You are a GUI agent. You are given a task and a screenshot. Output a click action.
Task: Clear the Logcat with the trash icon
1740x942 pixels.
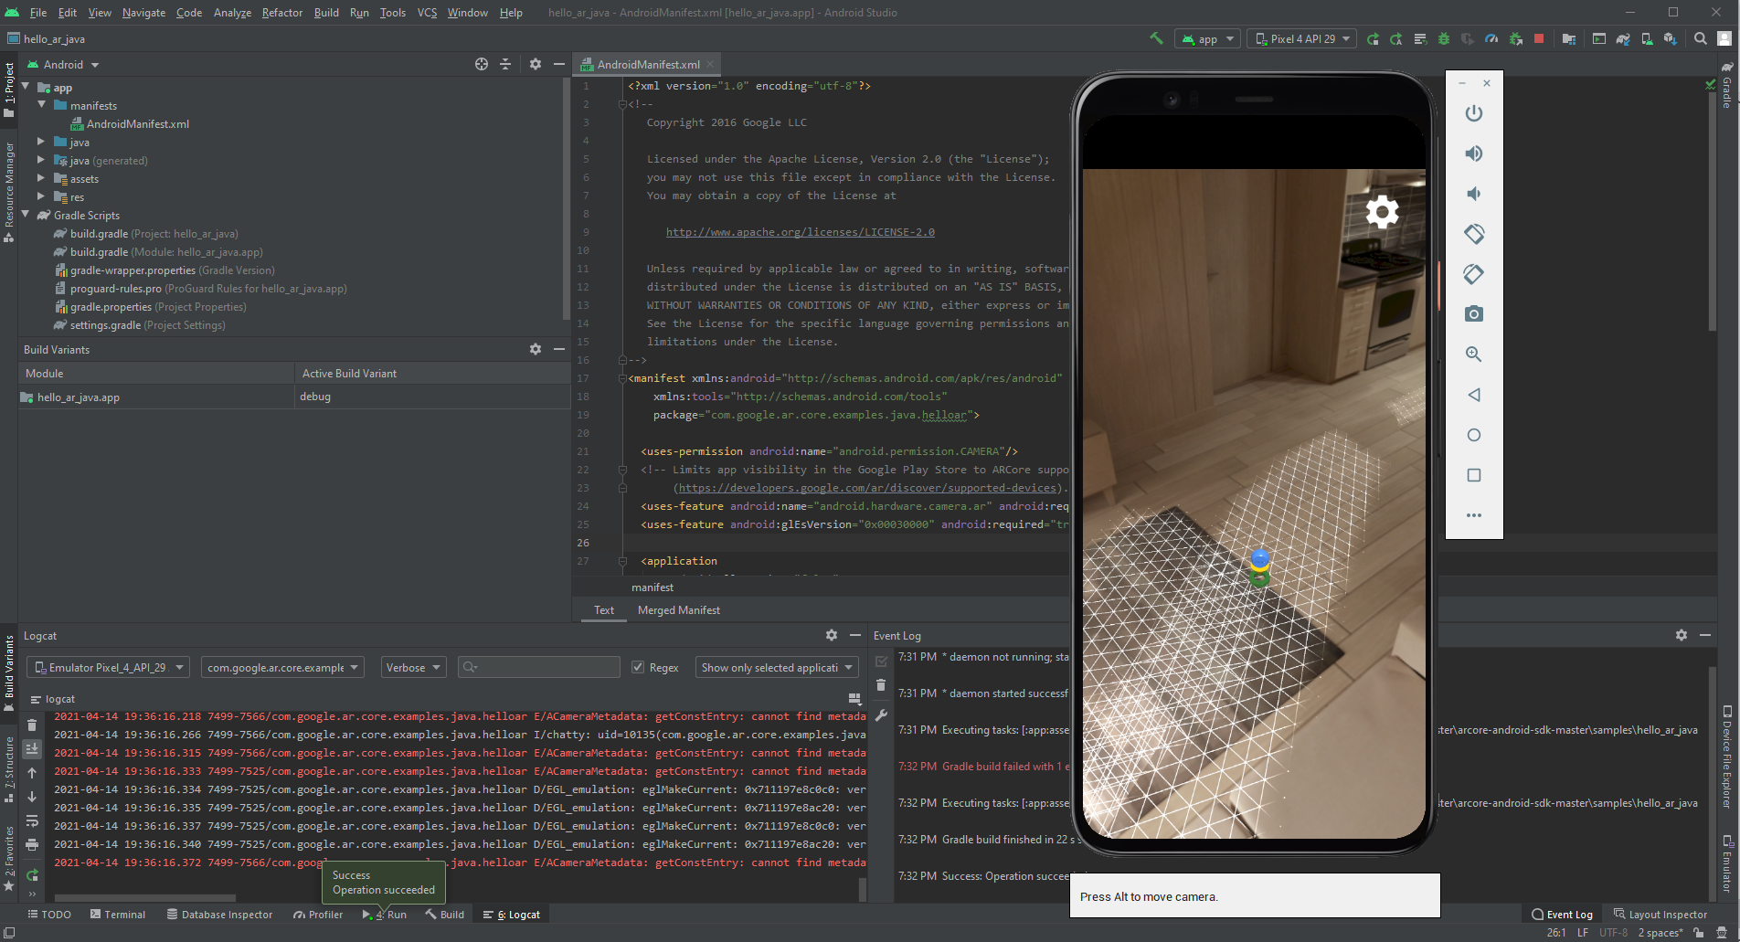[x=33, y=724]
